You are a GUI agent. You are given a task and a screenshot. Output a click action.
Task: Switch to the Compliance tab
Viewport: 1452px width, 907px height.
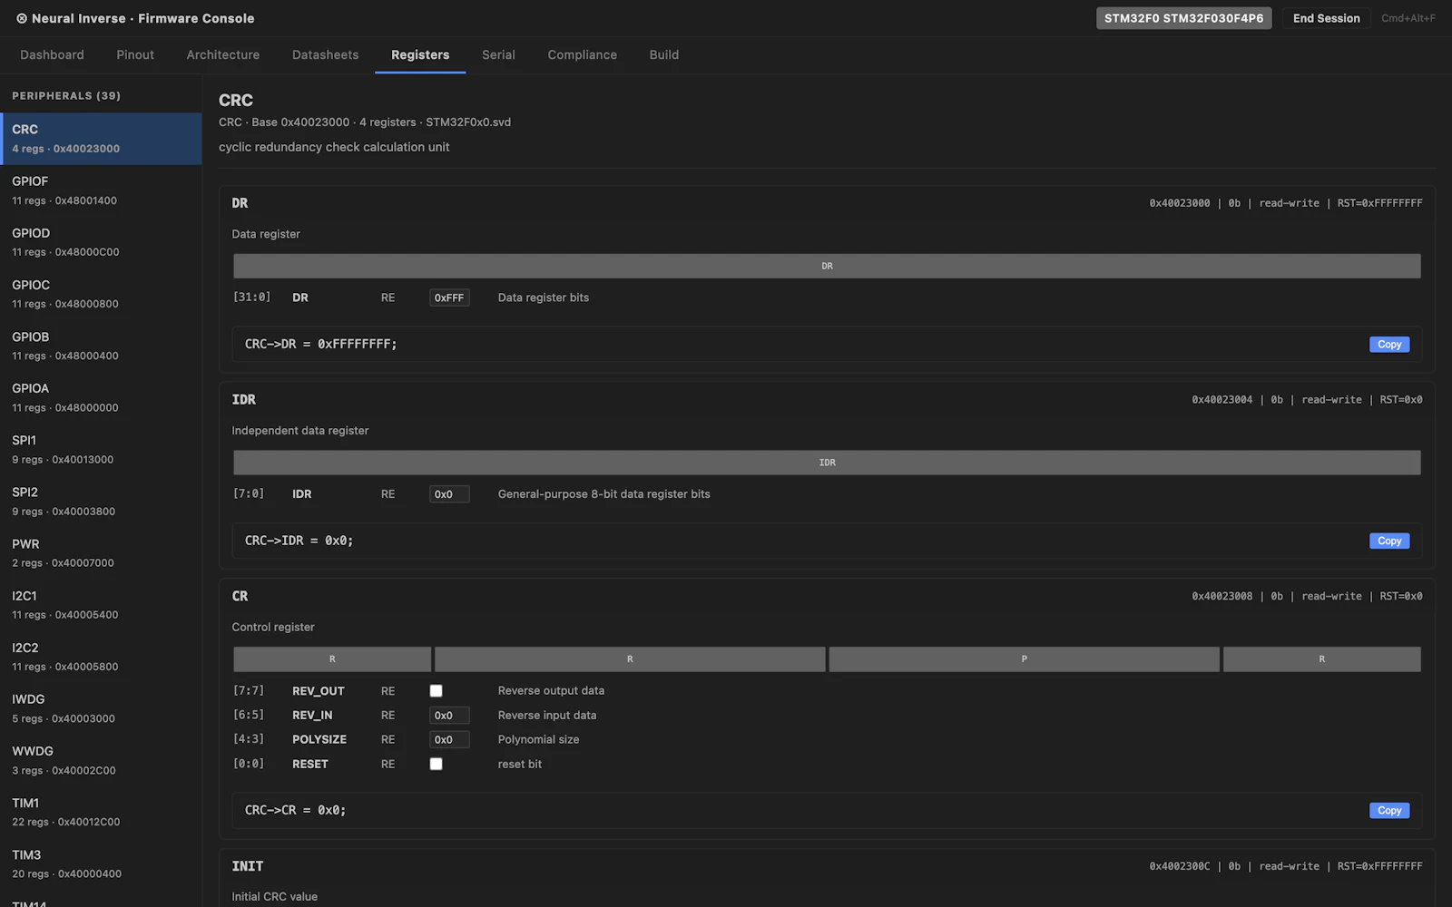coord(582,54)
